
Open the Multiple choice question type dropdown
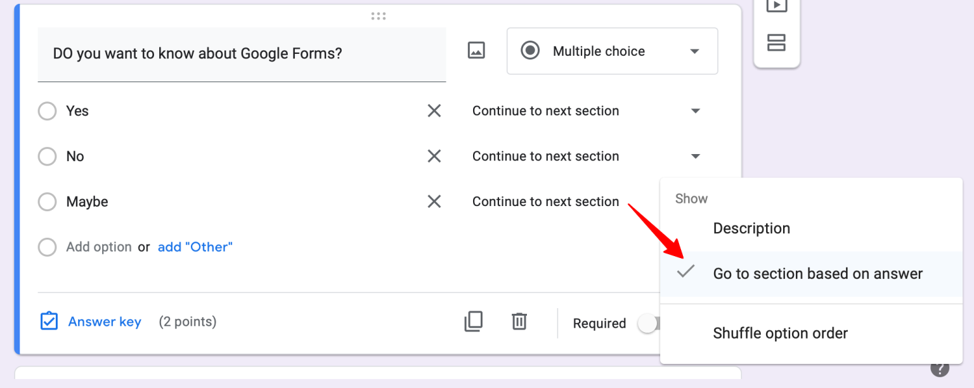coord(611,51)
